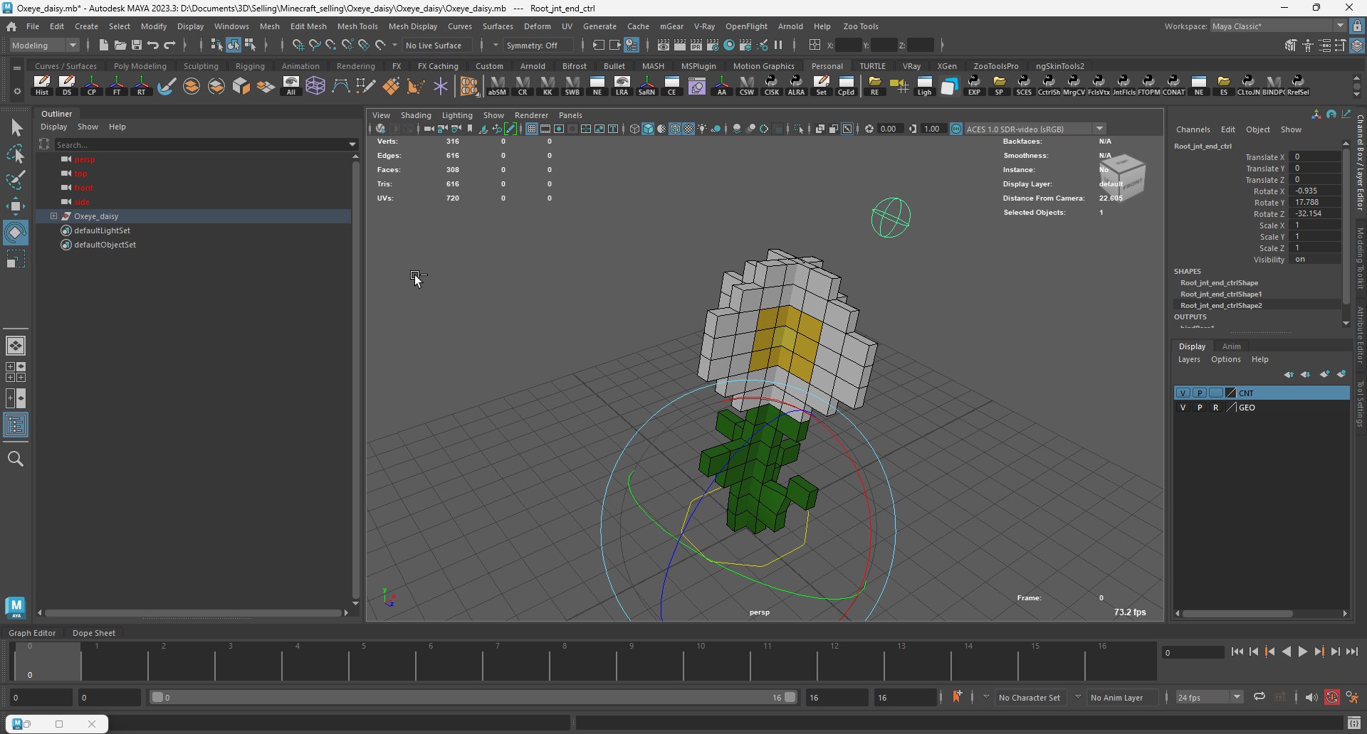Image resolution: width=1367 pixels, height=734 pixels.
Task: Open the Workspace Maya Classic dropdown
Action: pos(1278,26)
